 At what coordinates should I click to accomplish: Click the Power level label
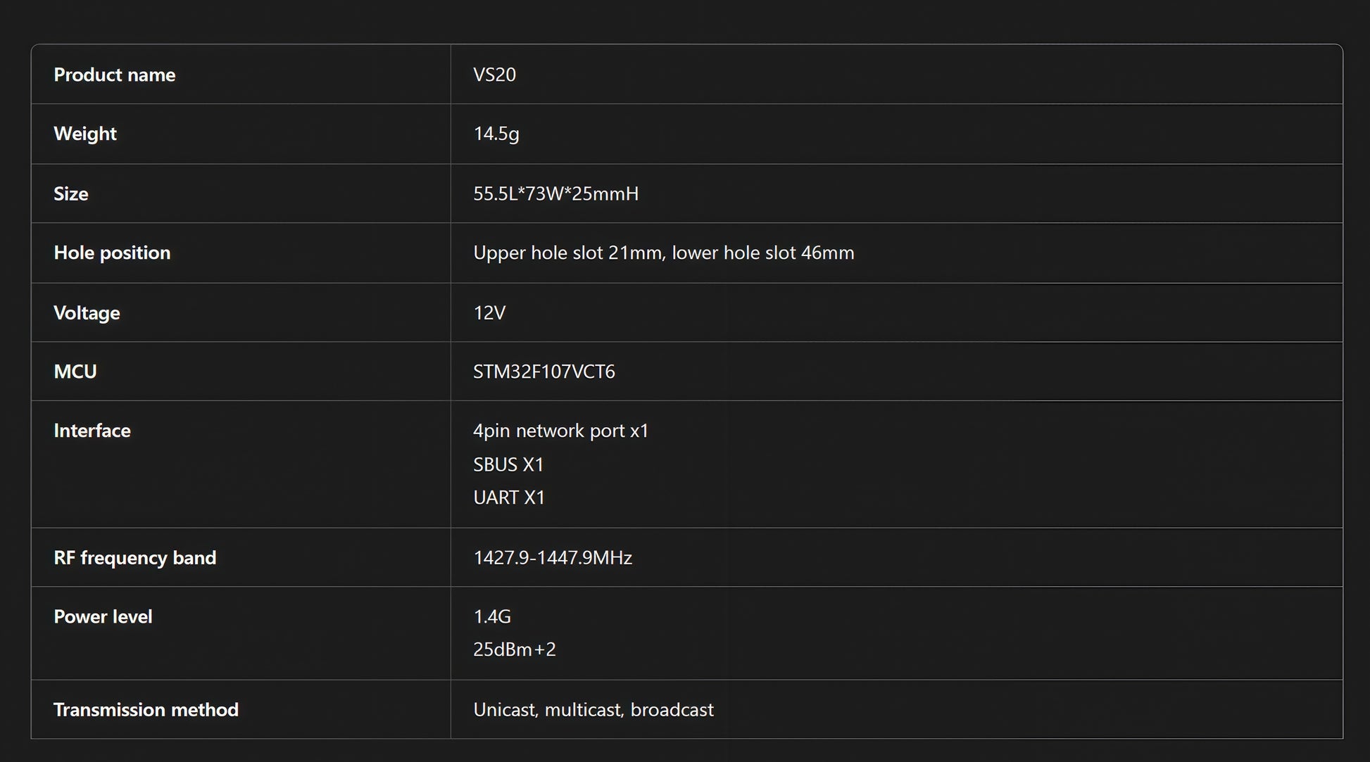pos(103,616)
